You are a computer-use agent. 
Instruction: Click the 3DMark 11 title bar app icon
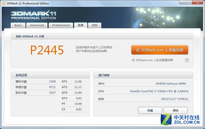tap(4, 4)
